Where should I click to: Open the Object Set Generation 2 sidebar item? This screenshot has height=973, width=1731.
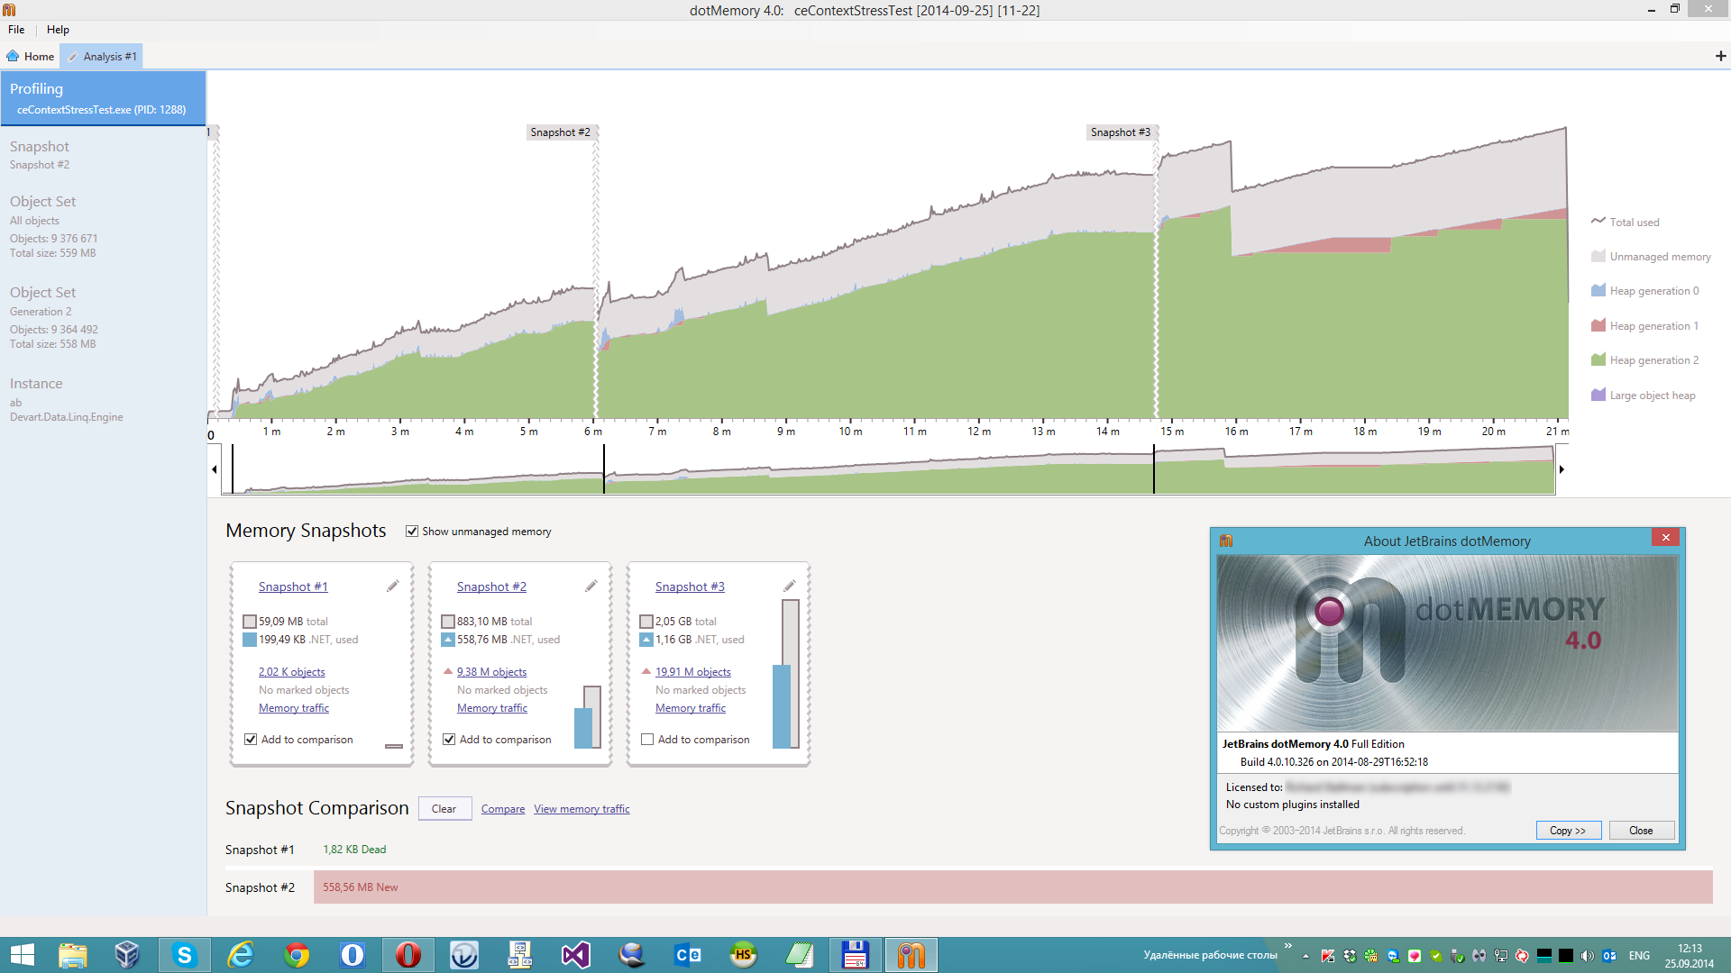(103, 318)
